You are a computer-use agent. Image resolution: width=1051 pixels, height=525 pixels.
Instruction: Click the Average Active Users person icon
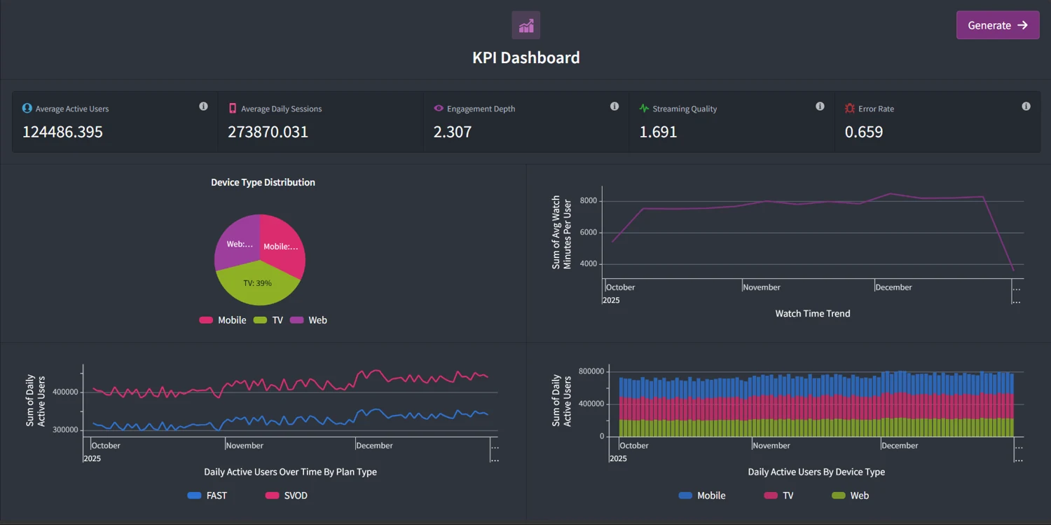27,109
